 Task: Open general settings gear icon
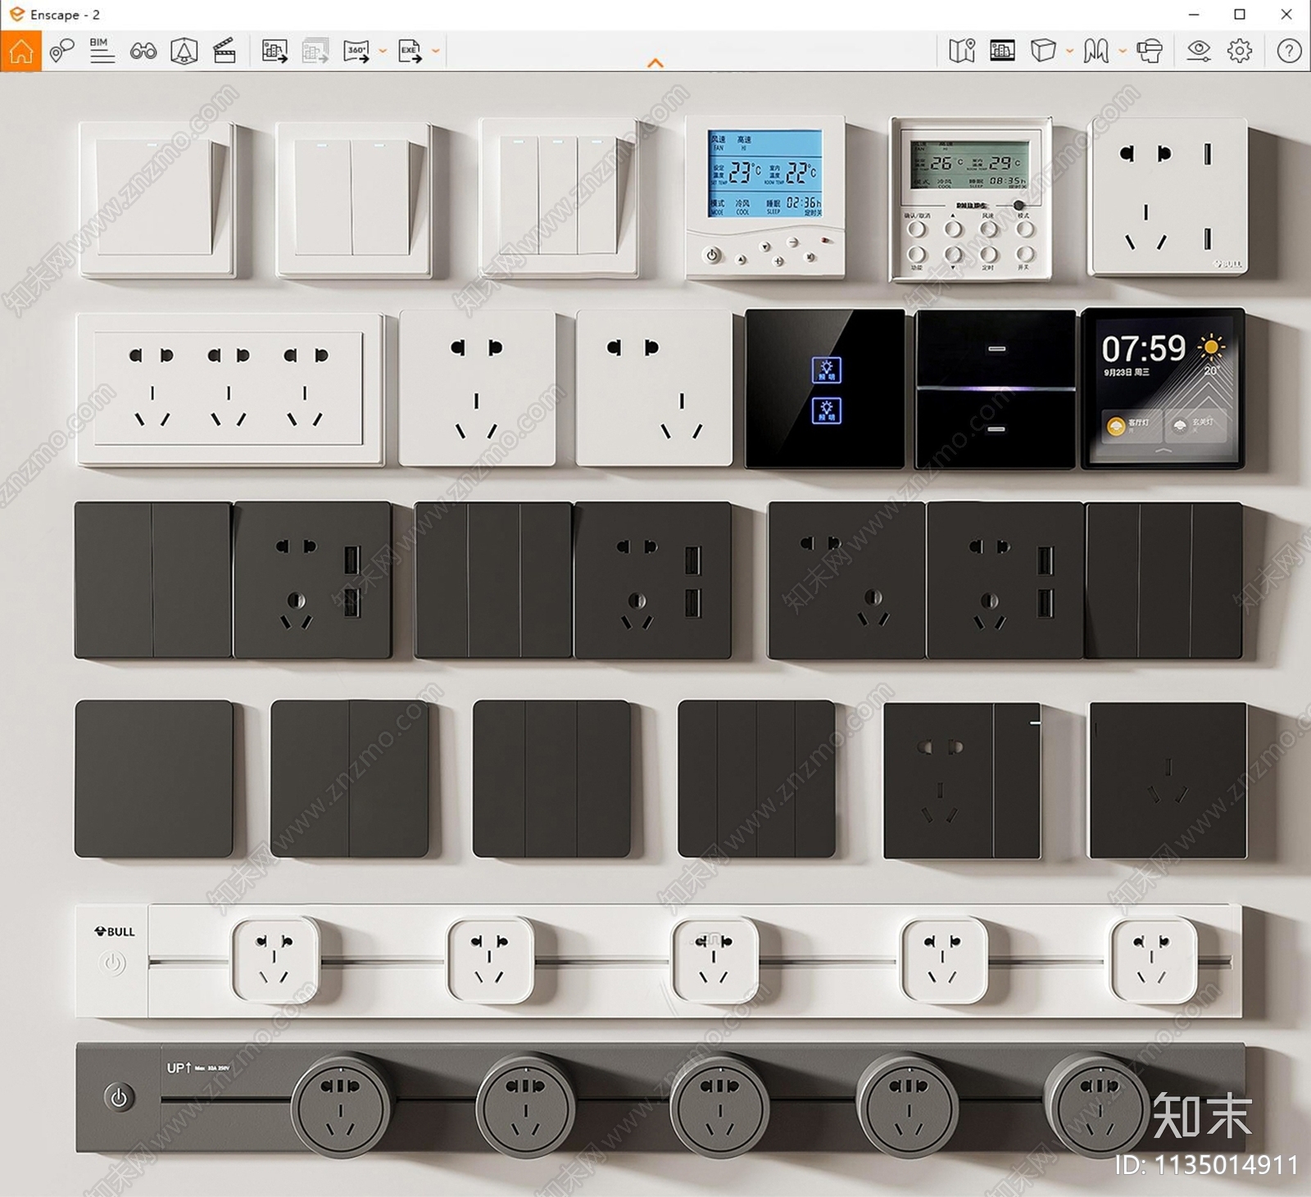click(x=1240, y=51)
